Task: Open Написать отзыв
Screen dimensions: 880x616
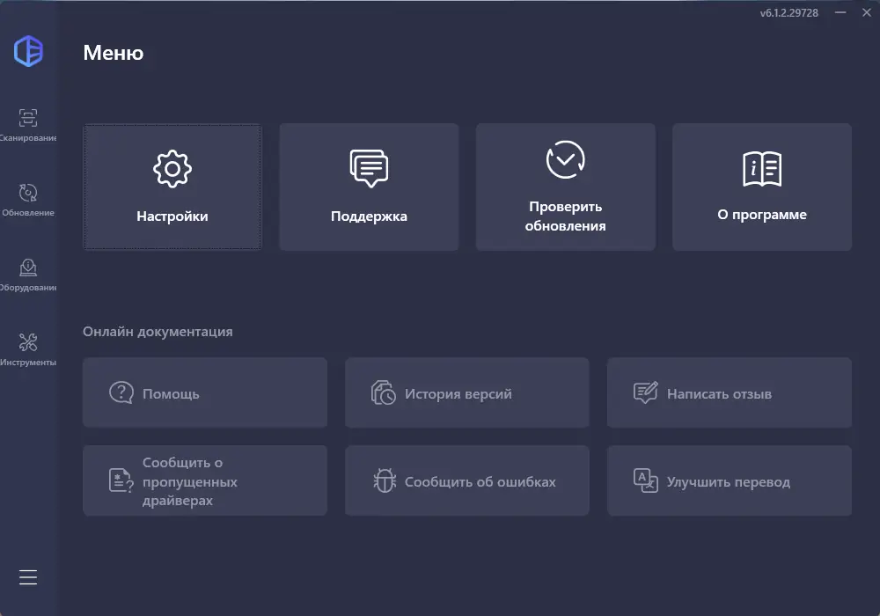Action: click(729, 392)
